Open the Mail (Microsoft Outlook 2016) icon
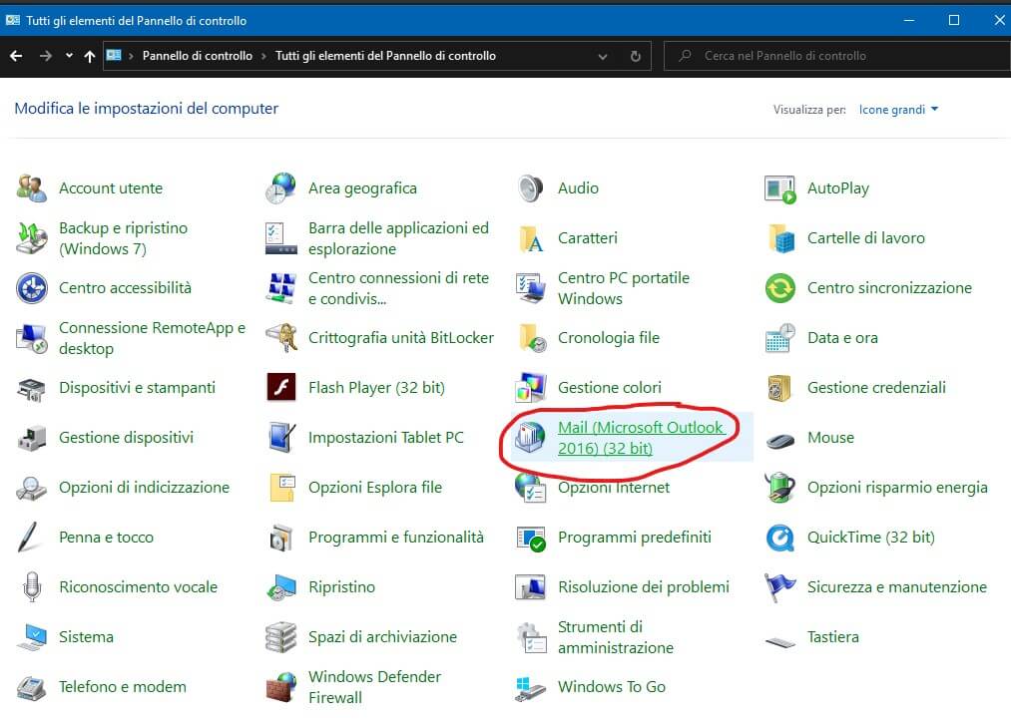The height and width of the screenshot is (728, 1011). click(530, 438)
